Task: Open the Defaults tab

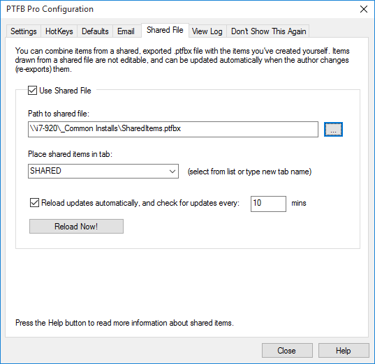Action: click(95, 31)
